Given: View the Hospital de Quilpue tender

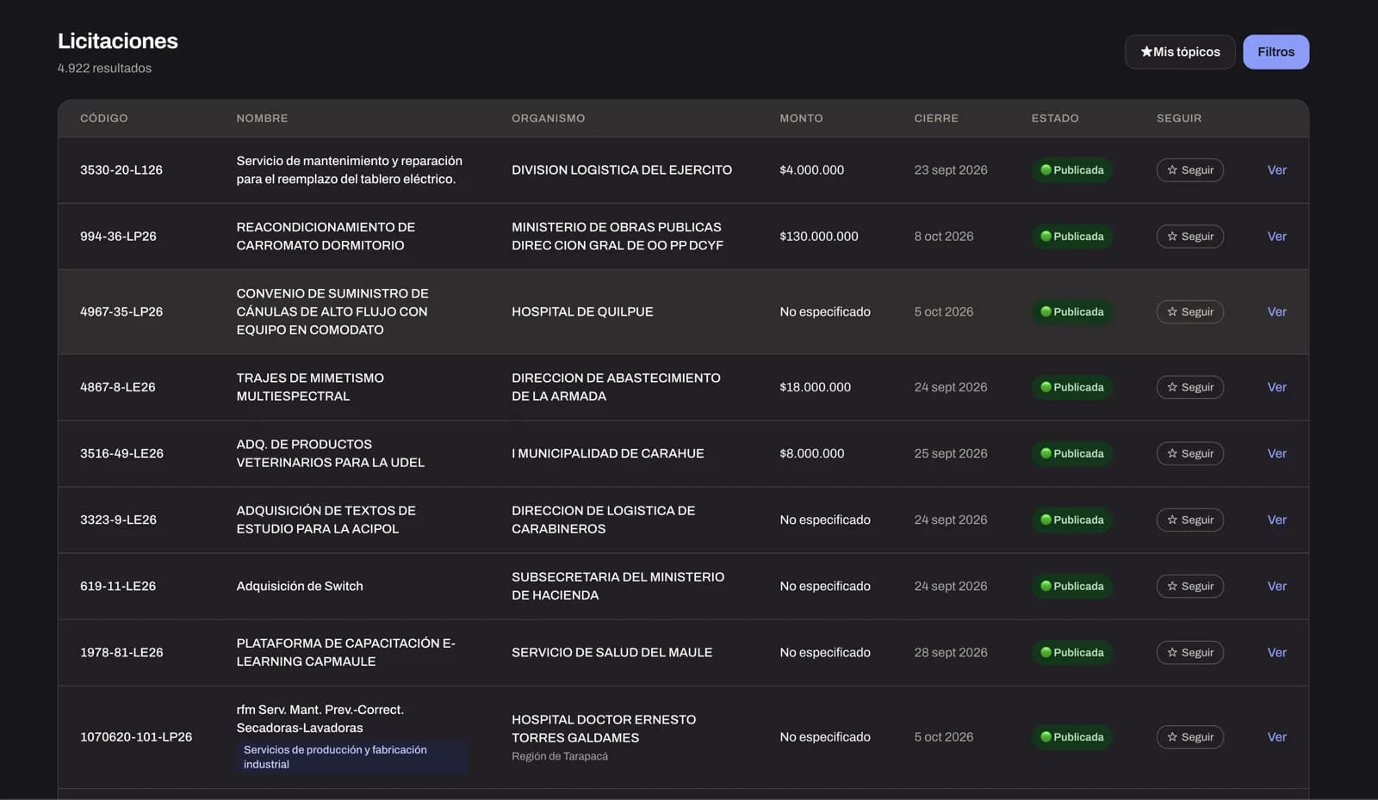Looking at the screenshot, I should coord(1276,311).
